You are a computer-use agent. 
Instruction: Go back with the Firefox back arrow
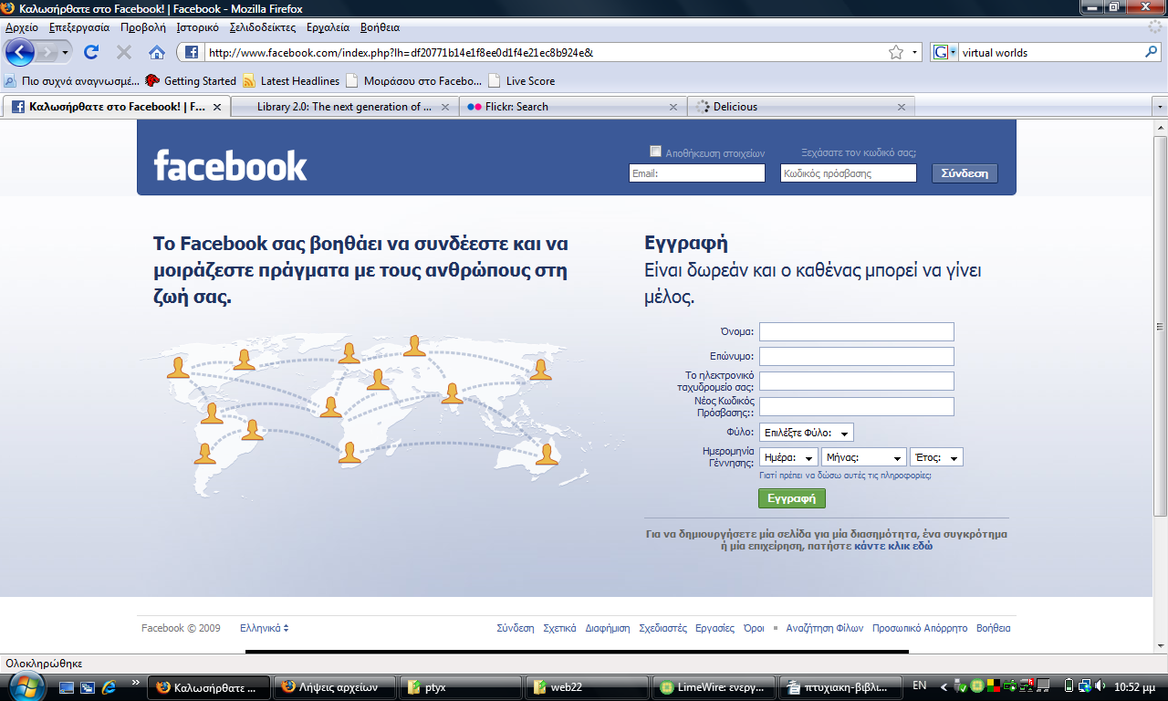[x=20, y=52]
